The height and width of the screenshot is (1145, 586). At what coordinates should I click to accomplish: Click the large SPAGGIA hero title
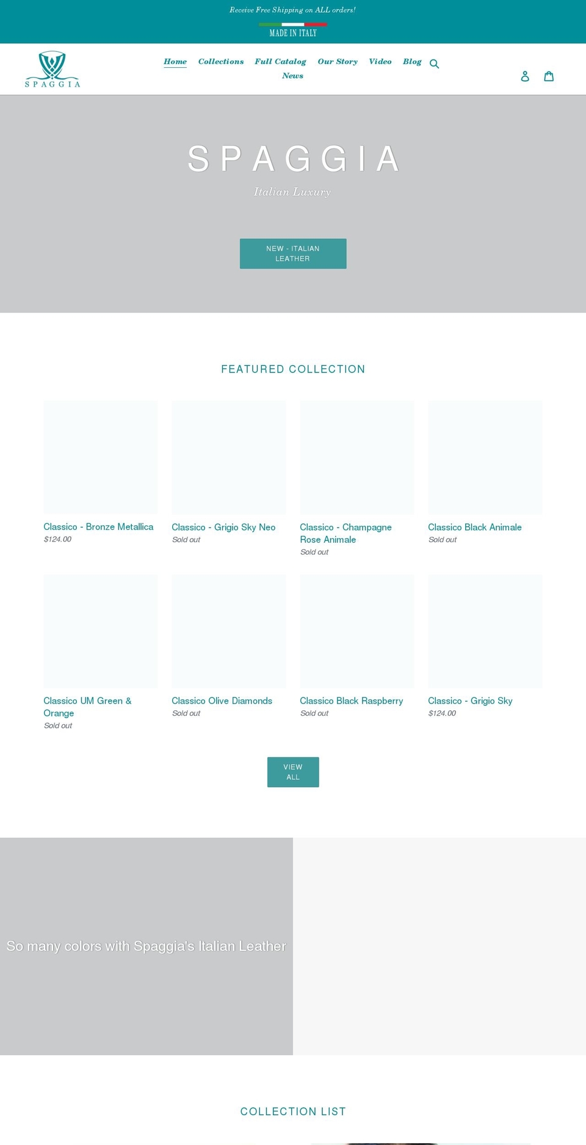tap(293, 159)
